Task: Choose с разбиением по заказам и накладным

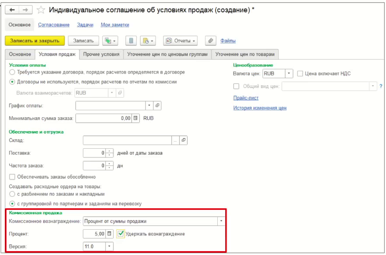Action: point(12,194)
